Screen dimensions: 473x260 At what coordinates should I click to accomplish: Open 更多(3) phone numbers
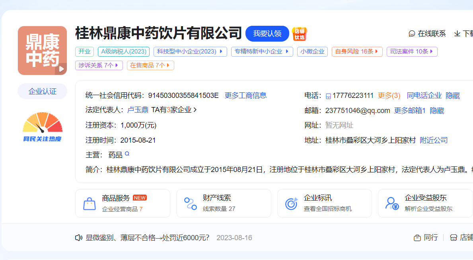[x=389, y=96]
